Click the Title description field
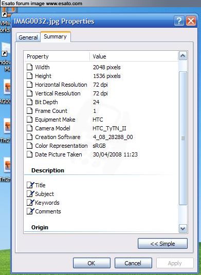This screenshot has width=201, height=275. (x=40, y=185)
